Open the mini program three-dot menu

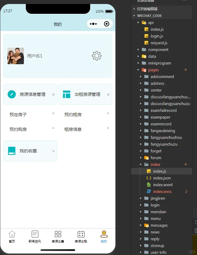pos(93,24)
